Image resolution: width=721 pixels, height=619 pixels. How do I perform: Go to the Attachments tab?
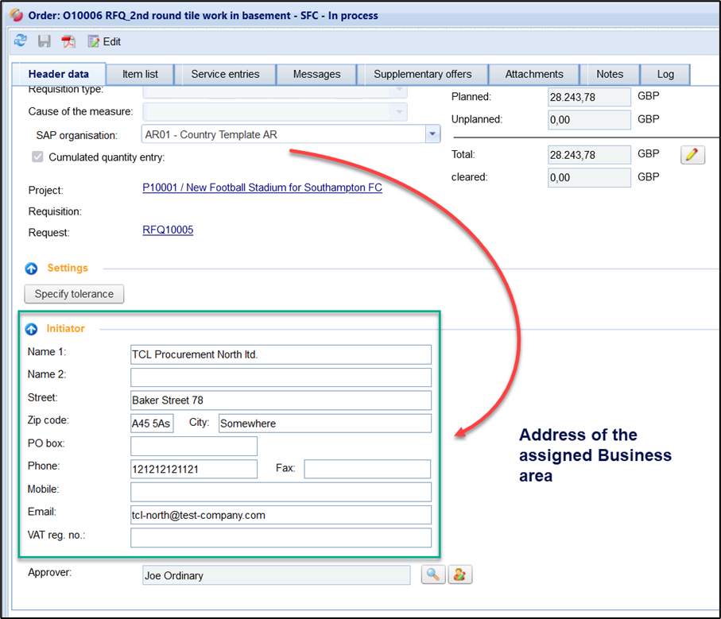pos(534,74)
